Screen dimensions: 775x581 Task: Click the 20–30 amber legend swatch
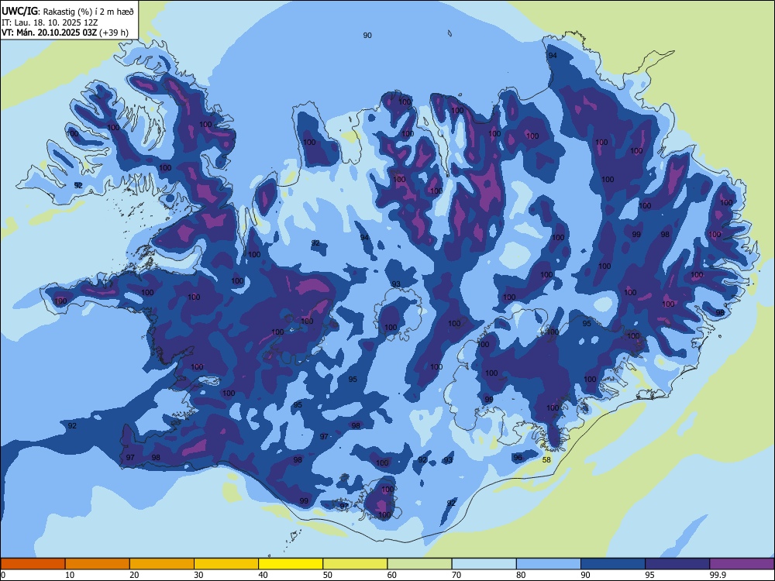coord(162,564)
